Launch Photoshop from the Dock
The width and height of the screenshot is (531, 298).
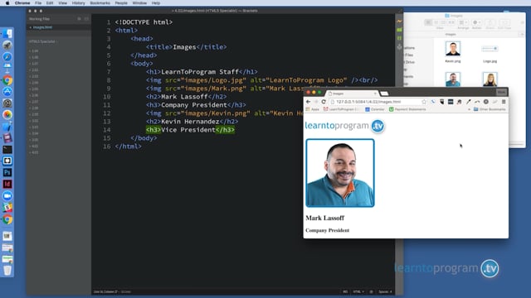pos(7,172)
